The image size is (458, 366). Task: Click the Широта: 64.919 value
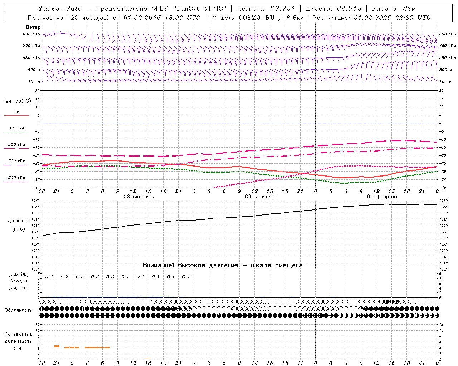(333, 9)
